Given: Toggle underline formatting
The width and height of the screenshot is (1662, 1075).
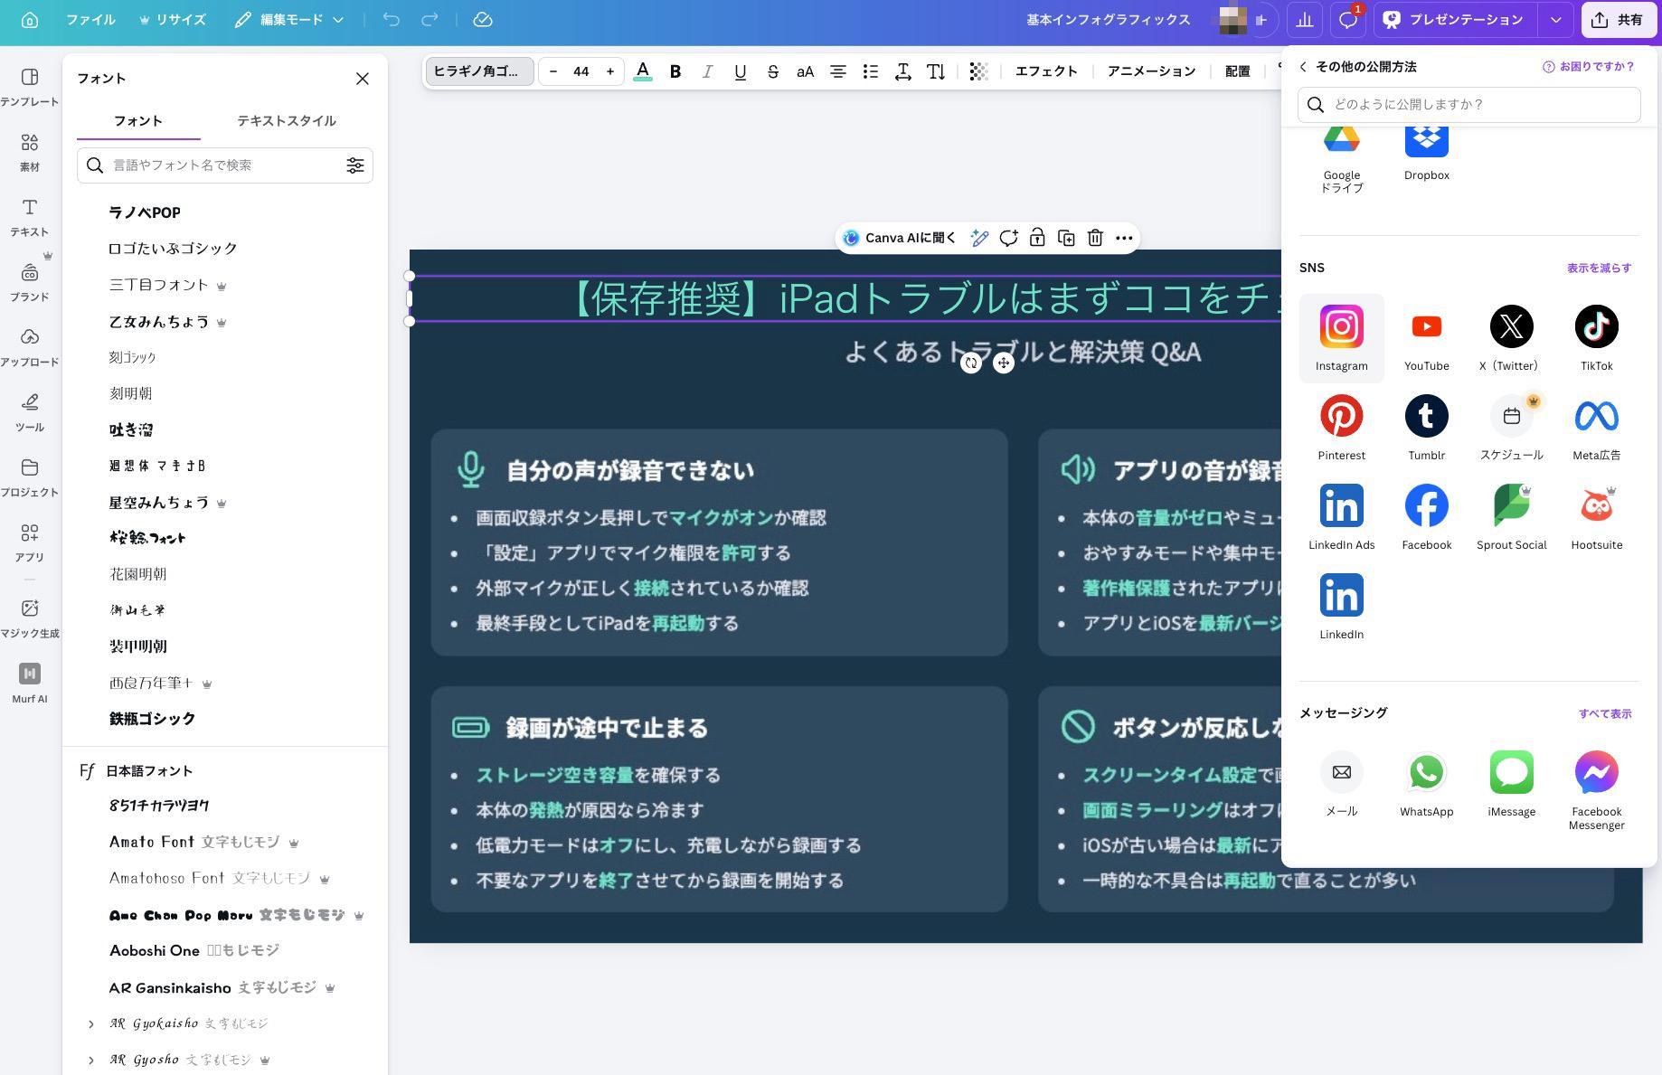Looking at the screenshot, I should click(x=740, y=71).
